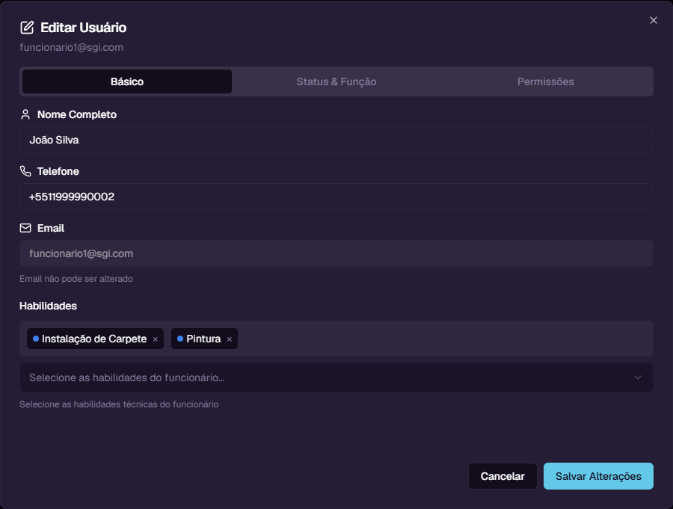Click the edit pencil icon beside title
673x509 pixels.
(27, 28)
